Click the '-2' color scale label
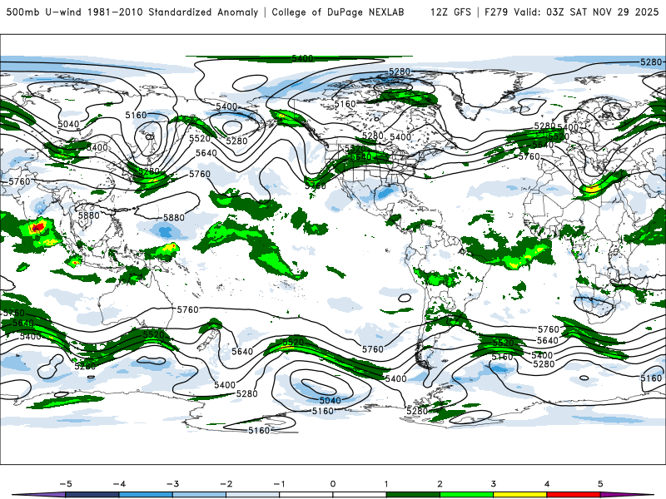Image resolution: width=666 pixels, height=499 pixels. [226, 484]
